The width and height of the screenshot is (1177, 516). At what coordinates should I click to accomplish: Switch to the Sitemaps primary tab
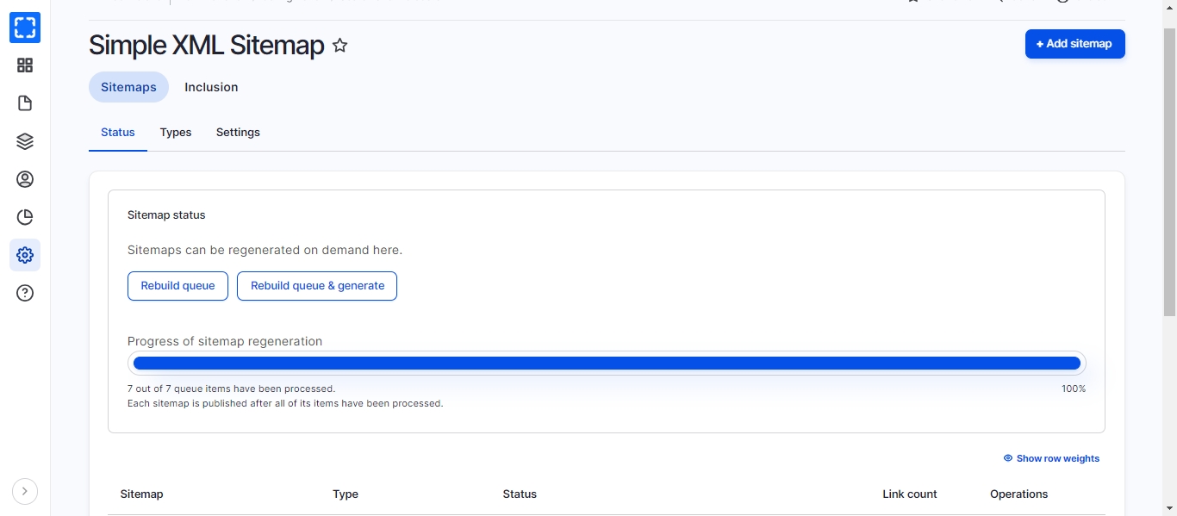point(128,87)
